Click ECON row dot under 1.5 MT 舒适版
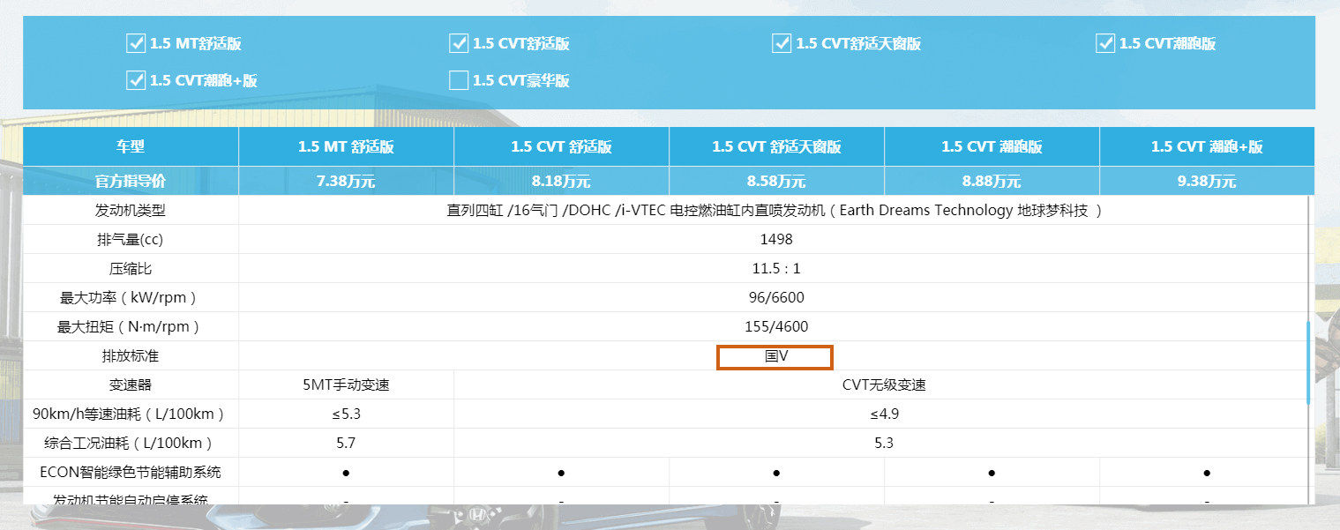 pyautogui.click(x=346, y=473)
